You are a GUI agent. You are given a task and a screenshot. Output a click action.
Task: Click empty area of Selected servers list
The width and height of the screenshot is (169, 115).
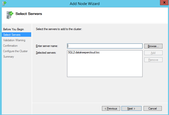point(105,67)
